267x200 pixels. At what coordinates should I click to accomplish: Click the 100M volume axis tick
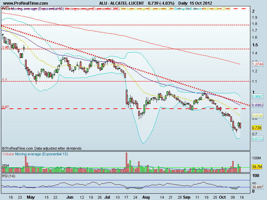pos(256,158)
